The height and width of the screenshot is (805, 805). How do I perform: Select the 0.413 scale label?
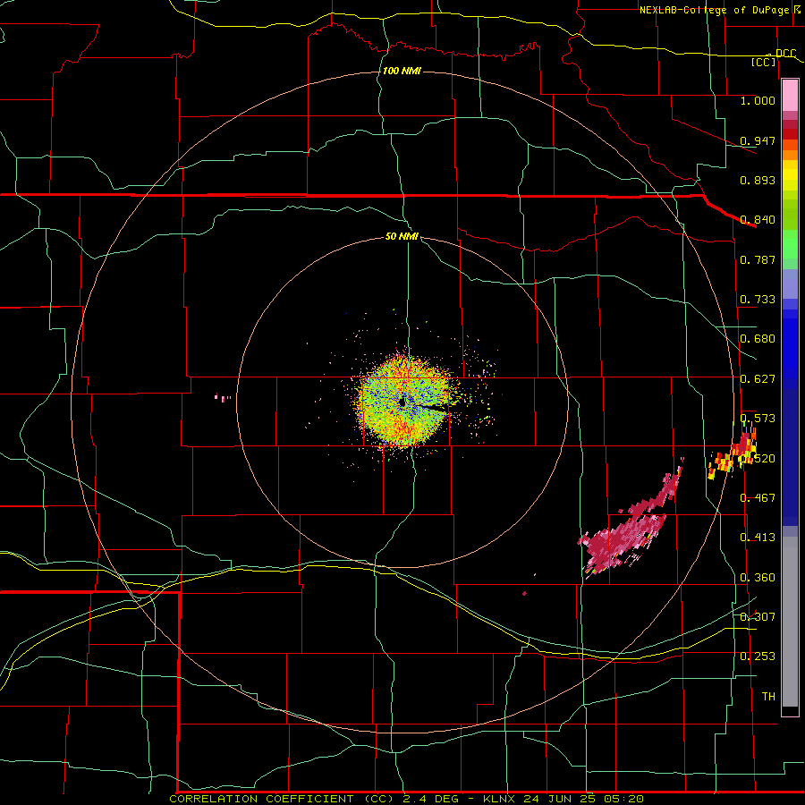758,538
